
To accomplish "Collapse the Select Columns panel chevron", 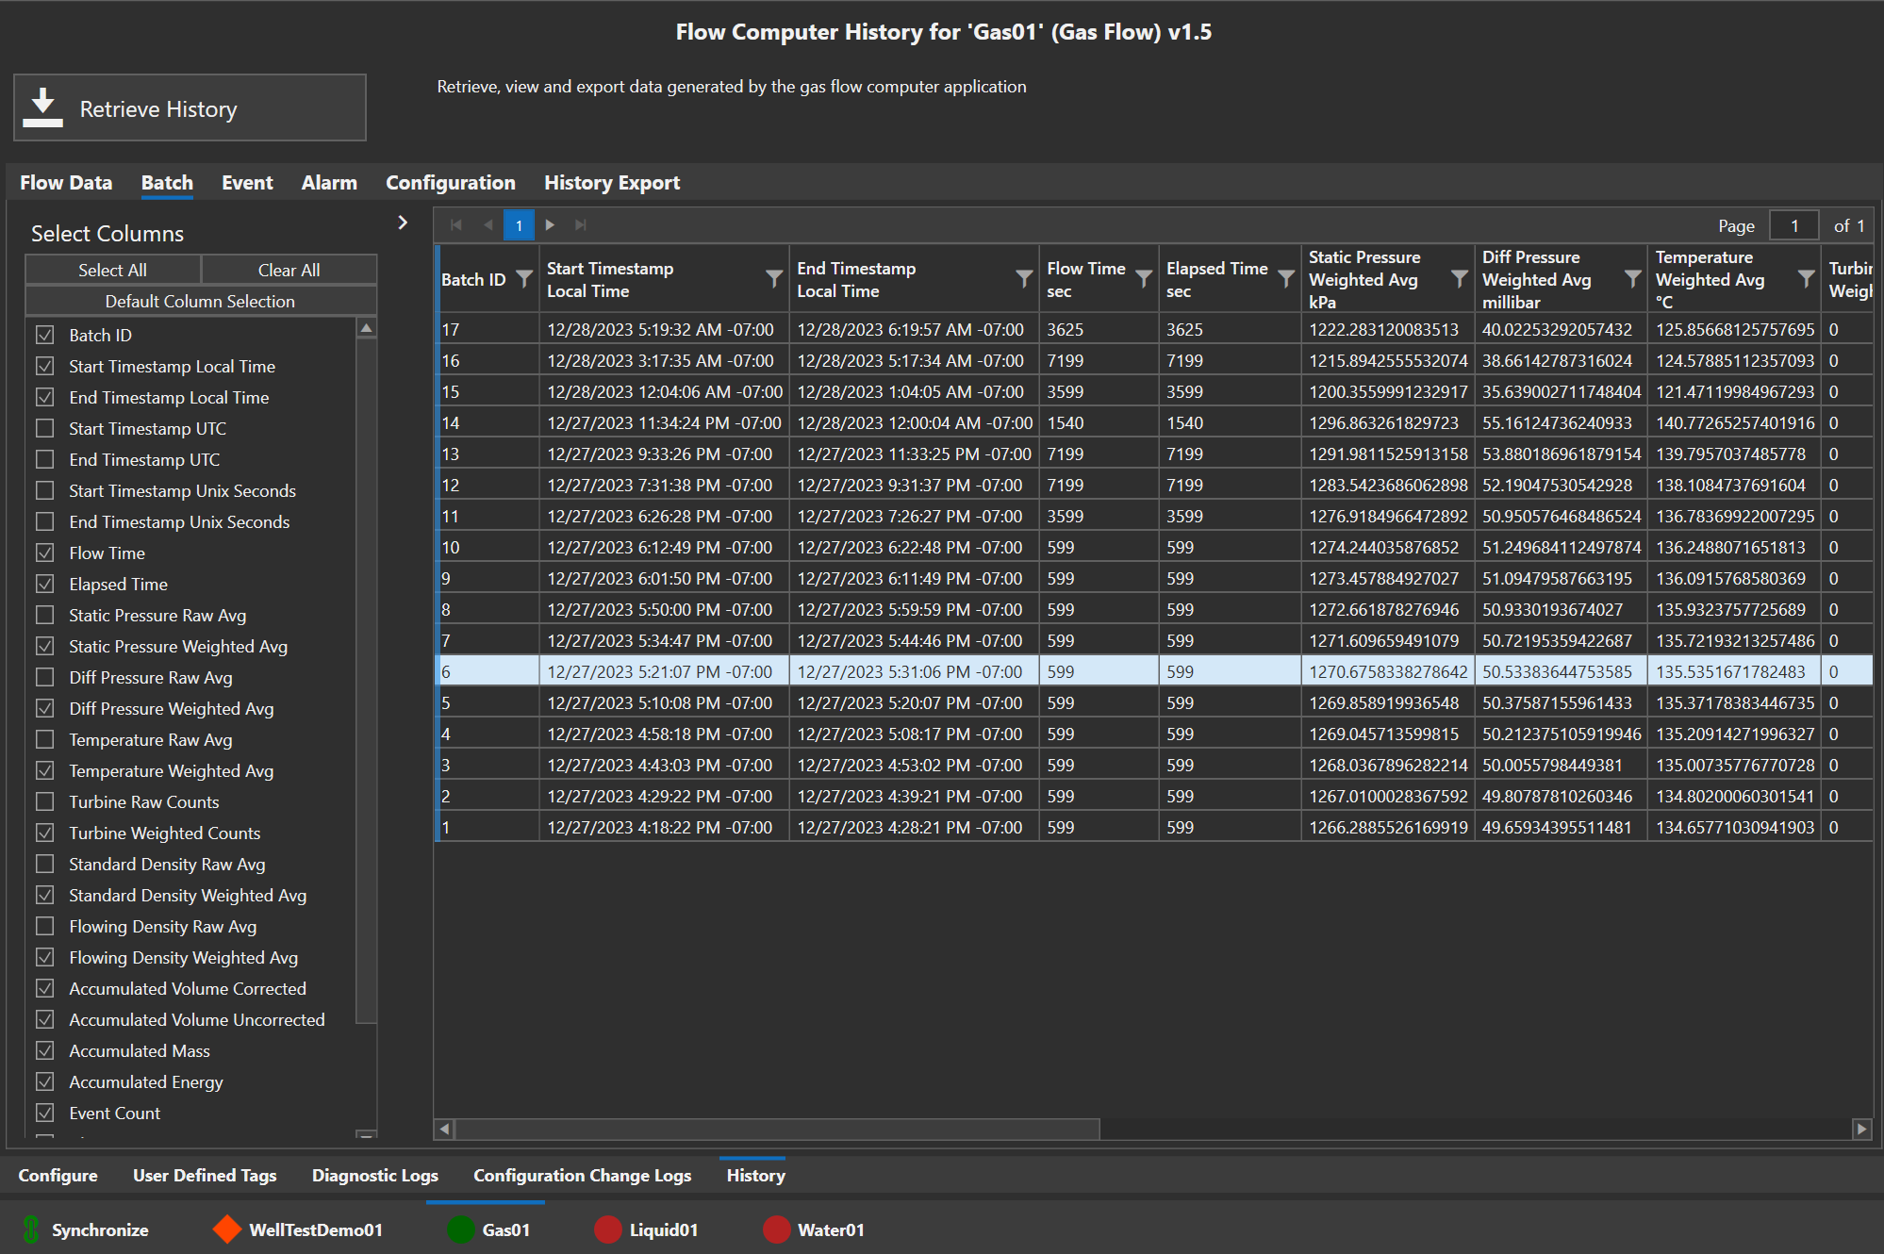I will click(403, 223).
